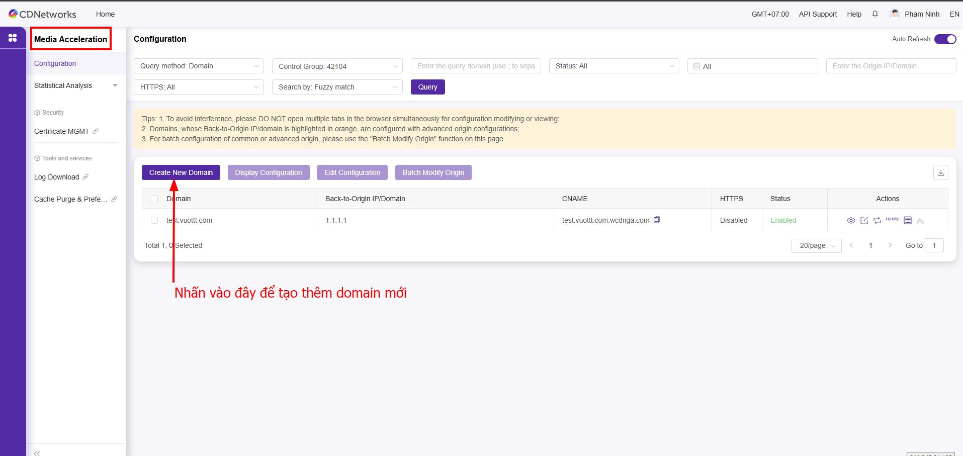This screenshot has width=963, height=456.
Task: Open the product grid menu icon
Action: click(13, 38)
